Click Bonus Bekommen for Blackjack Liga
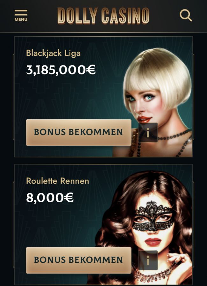Viewport: 207px width, 286px height. 79,132
